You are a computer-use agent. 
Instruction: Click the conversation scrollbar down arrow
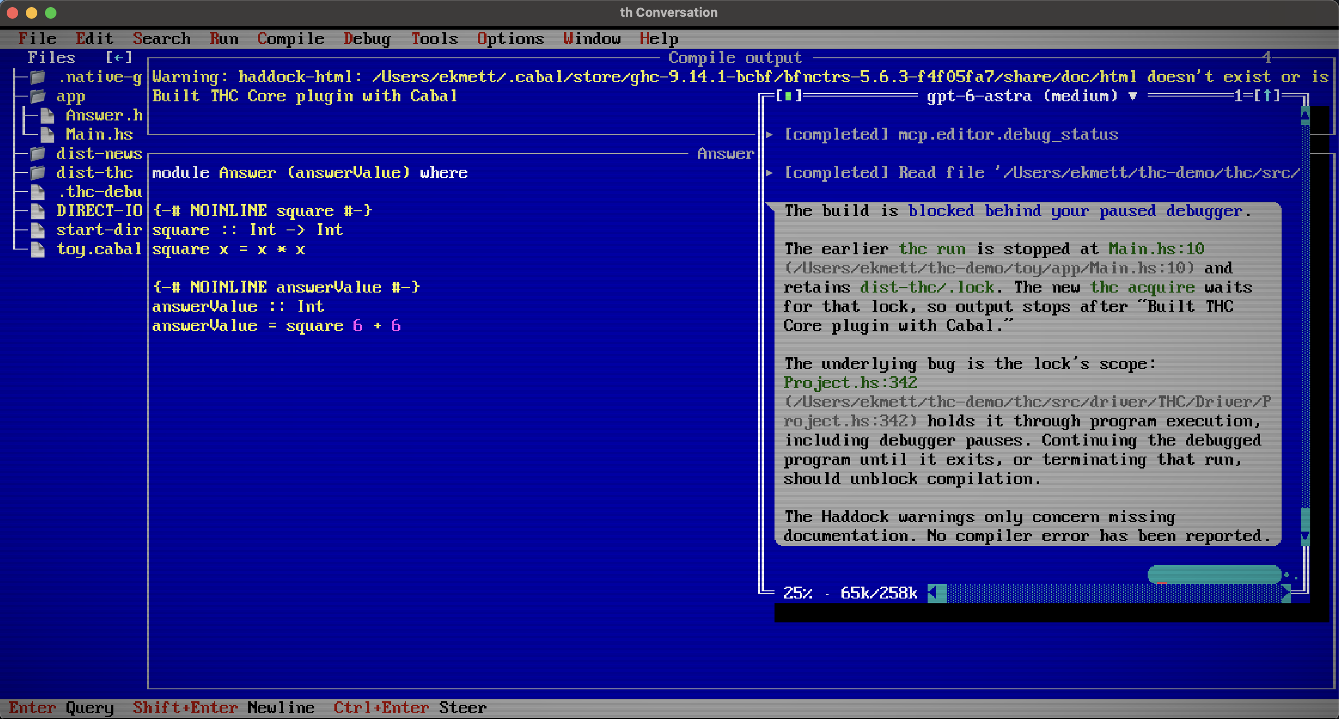(x=1305, y=536)
